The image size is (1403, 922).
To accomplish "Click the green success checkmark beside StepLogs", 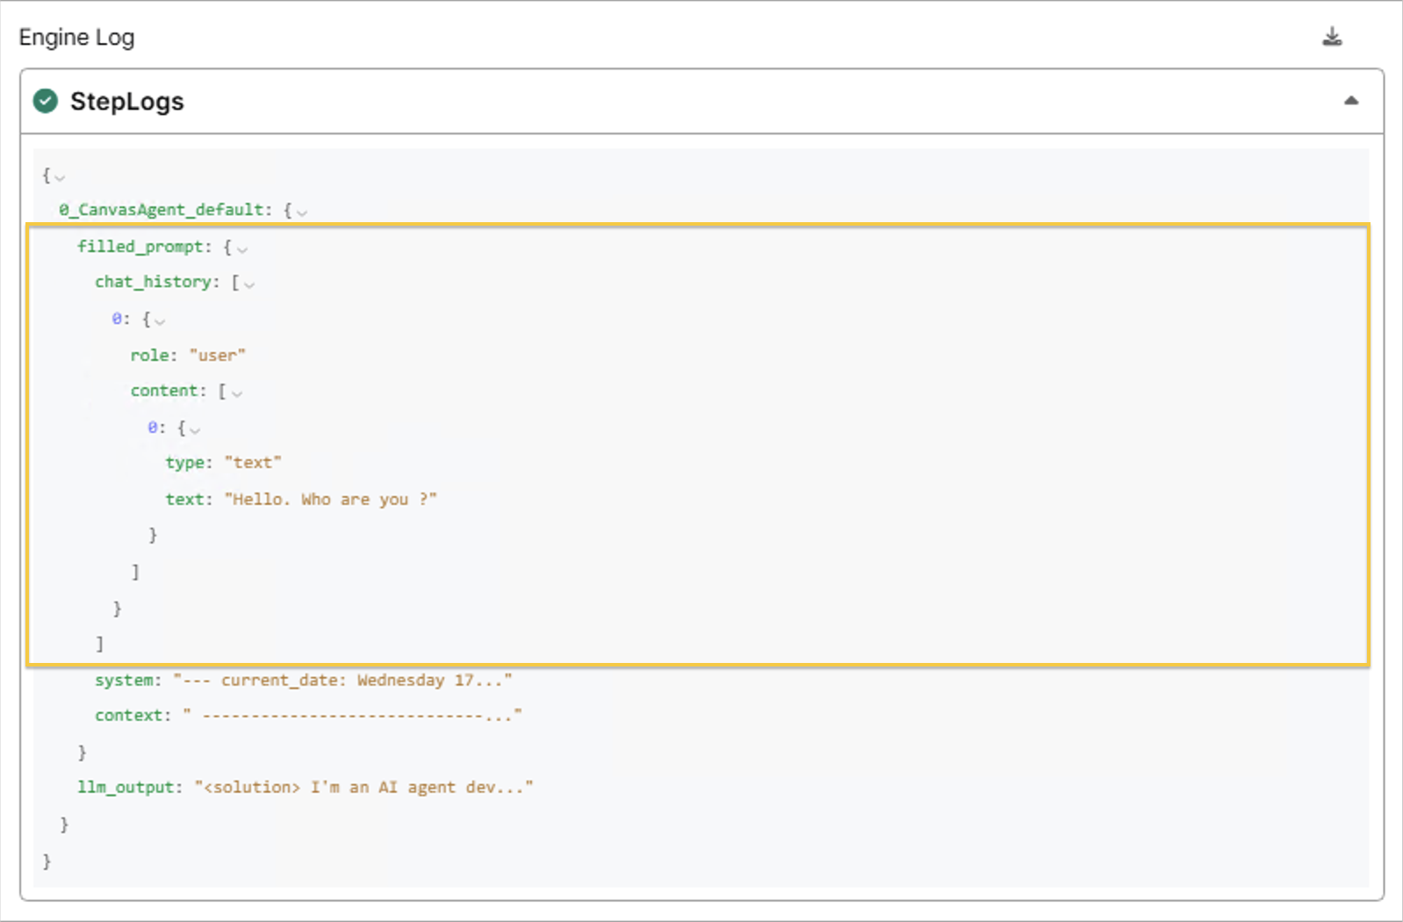I will pyautogui.click(x=46, y=102).
